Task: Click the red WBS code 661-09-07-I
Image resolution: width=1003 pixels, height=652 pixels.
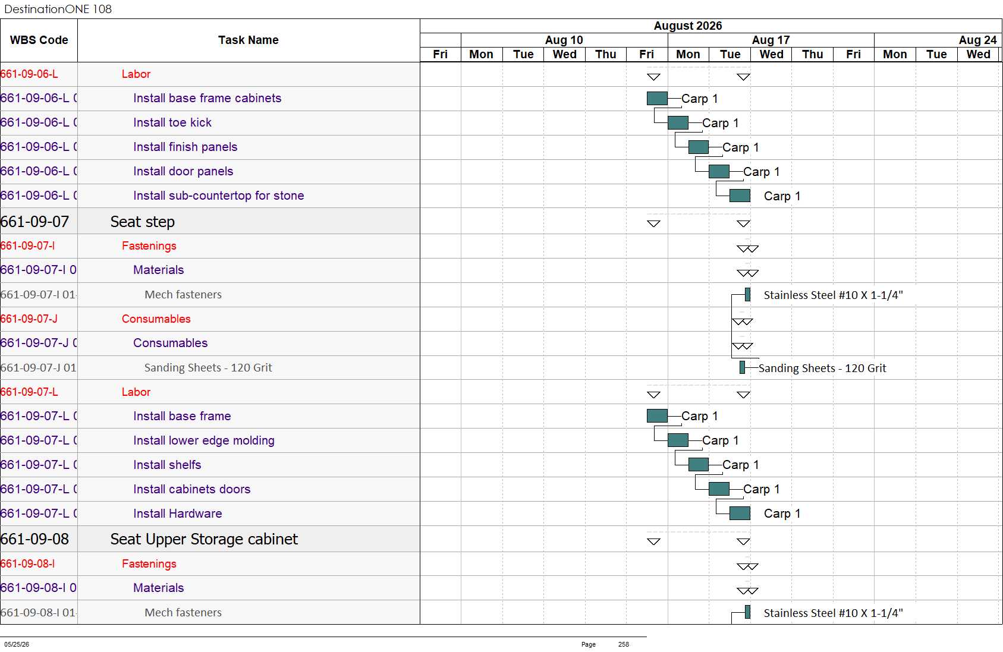Action: point(27,246)
